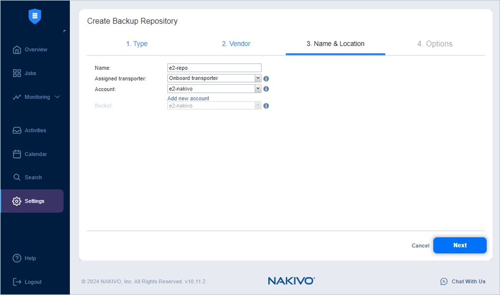Expand the Monitoring menu chevron
This screenshot has height=295, width=500.
coord(57,97)
